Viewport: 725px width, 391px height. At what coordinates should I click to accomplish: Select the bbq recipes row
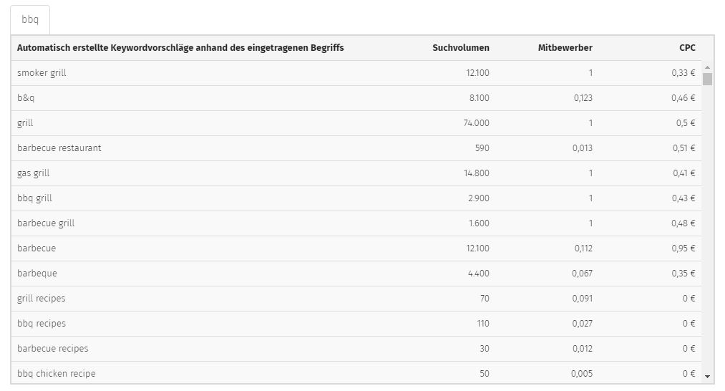(x=356, y=323)
